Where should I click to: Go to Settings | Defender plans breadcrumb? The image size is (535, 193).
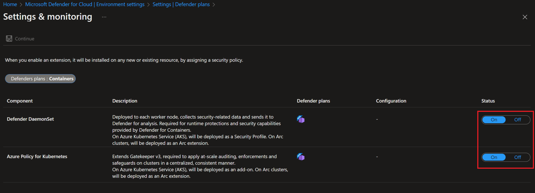[181, 4]
